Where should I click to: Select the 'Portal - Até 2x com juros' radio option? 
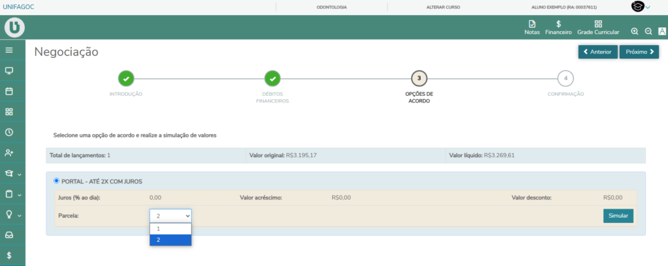tap(56, 181)
